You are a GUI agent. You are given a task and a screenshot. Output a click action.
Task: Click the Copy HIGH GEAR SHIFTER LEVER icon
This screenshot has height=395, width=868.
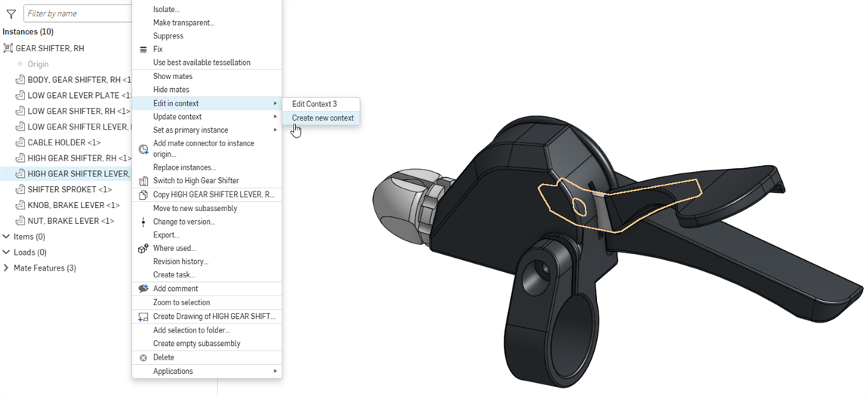(143, 194)
